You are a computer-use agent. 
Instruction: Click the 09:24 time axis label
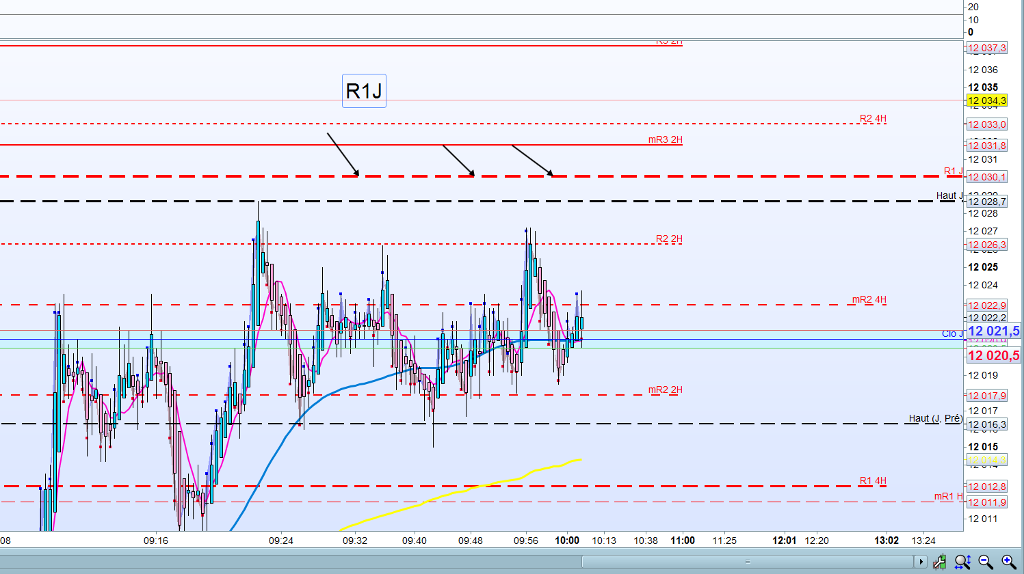pyautogui.click(x=281, y=541)
